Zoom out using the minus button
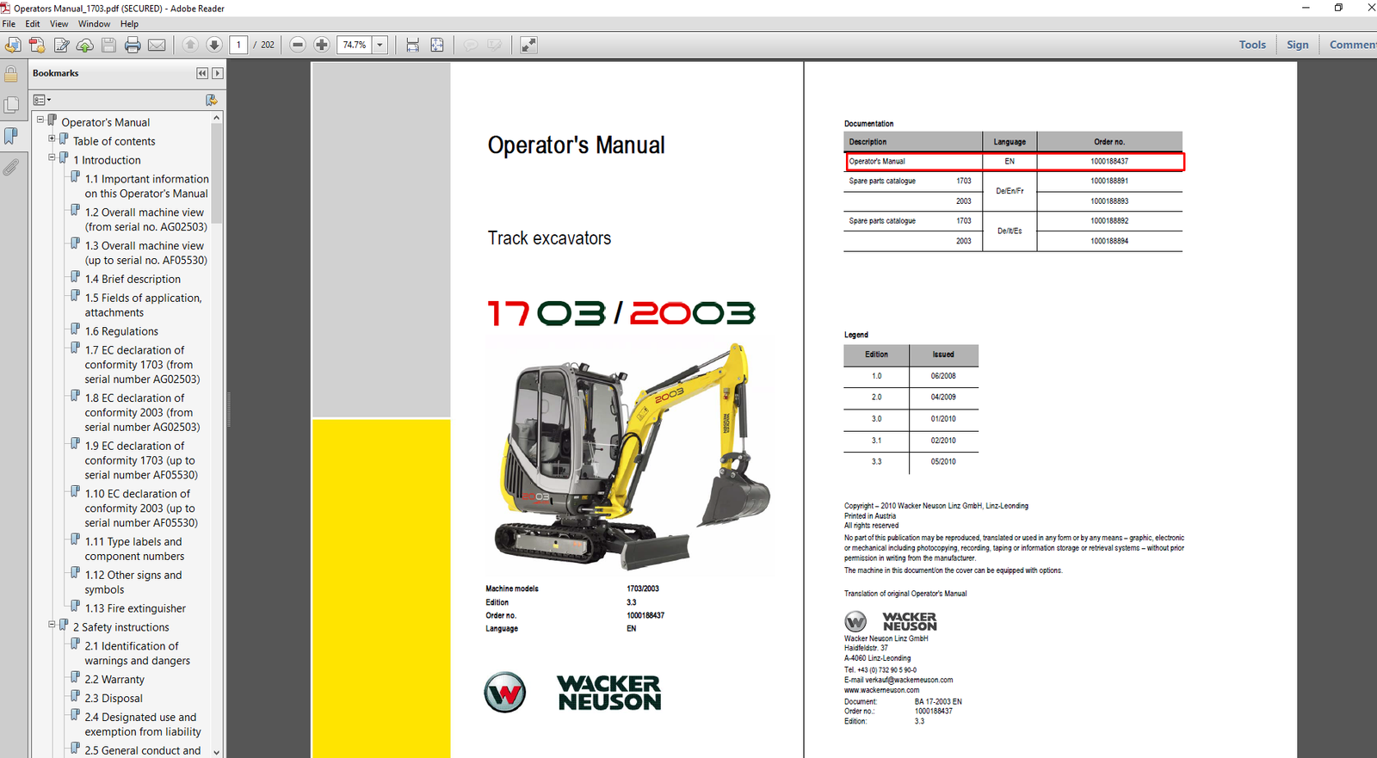1377x758 pixels. [x=298, y=45]
